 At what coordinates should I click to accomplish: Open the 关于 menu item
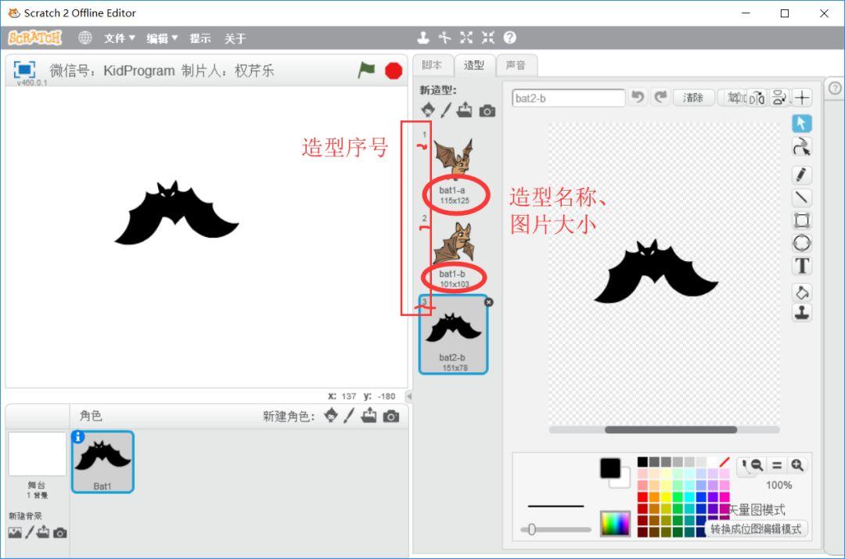click(235, 38)
